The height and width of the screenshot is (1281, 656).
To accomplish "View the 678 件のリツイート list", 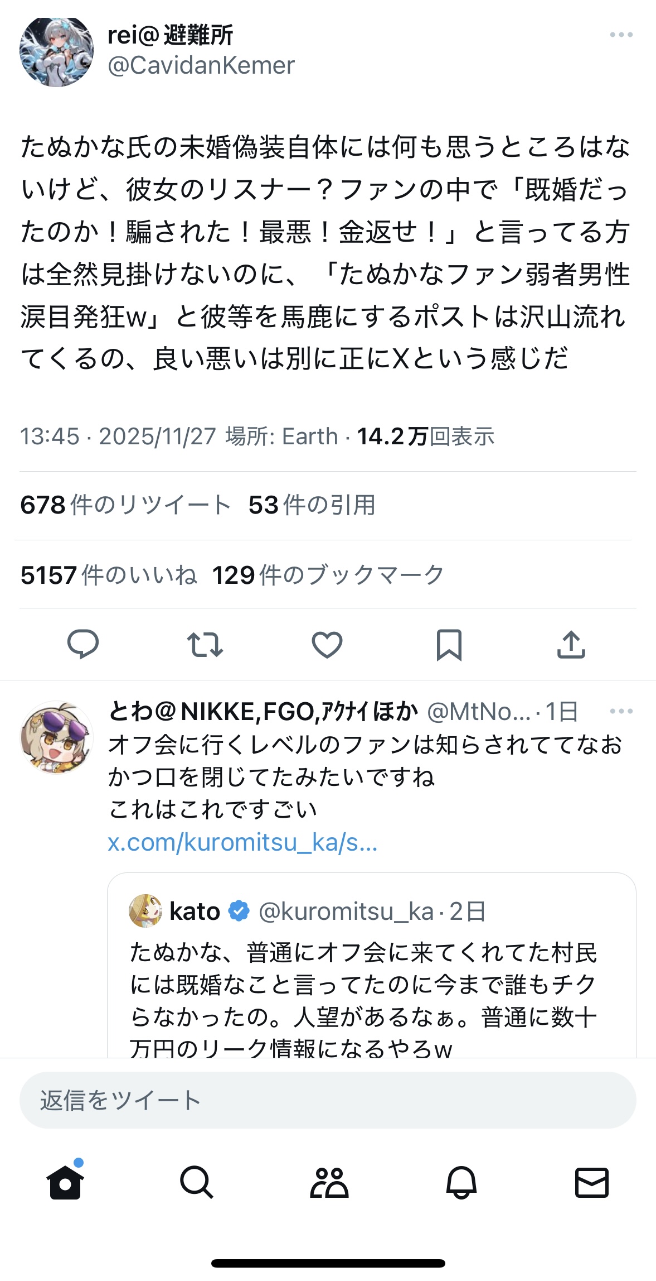I will (x=125, y=505).
